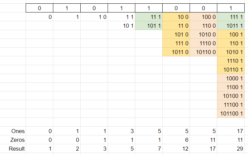Select the last bordered header cell 1

[231, 8]
